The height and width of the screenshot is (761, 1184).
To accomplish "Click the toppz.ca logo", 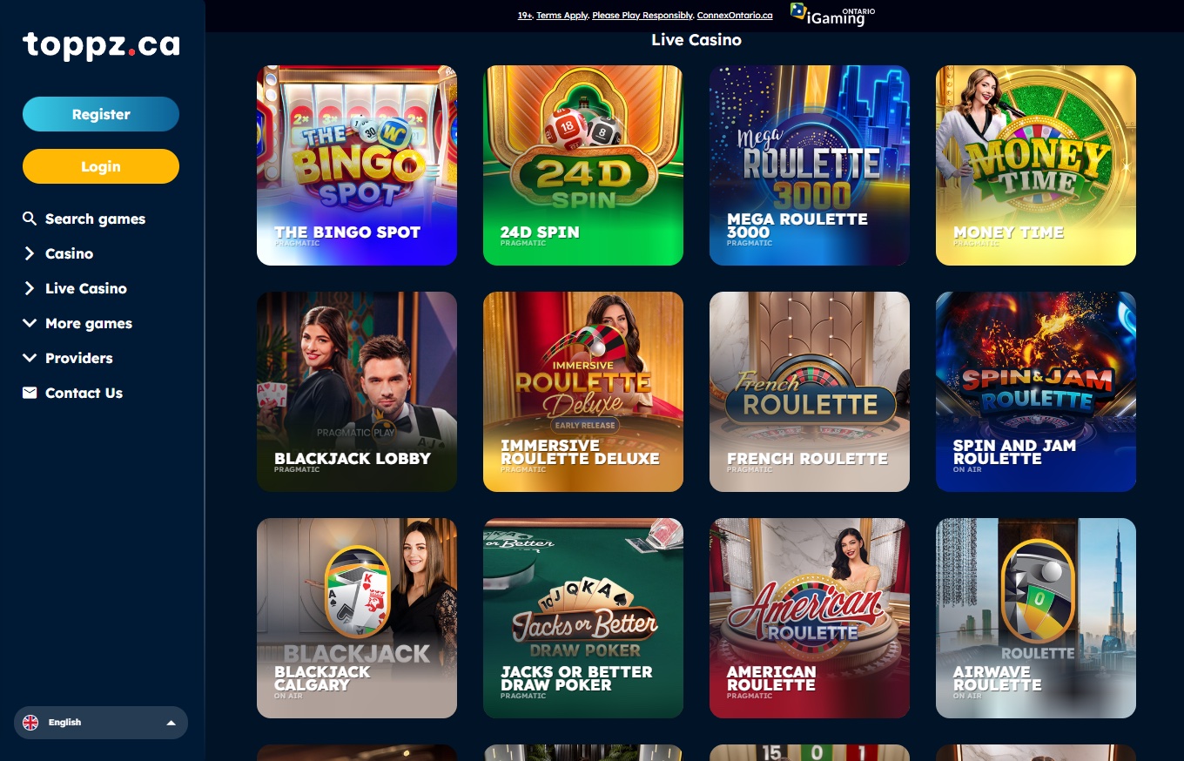I will [x=101, y=45].
